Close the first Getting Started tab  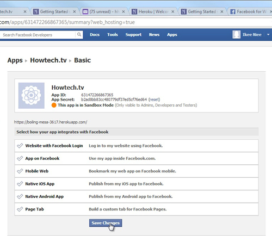75,11
